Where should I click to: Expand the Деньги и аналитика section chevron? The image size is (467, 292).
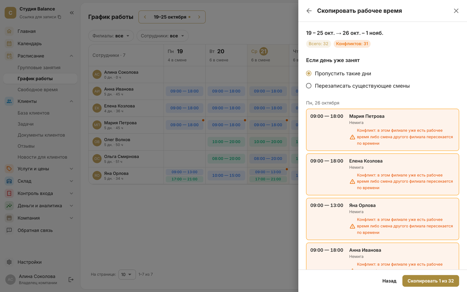(x=71, y=205)
